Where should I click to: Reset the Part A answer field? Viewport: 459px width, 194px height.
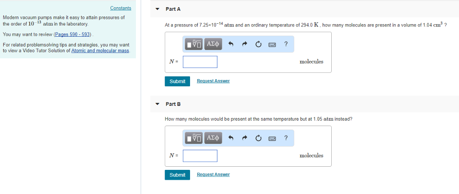(258, 44)
